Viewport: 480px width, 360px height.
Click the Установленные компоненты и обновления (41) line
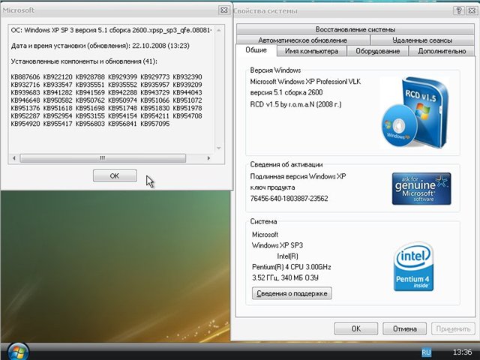coord(84,61)
